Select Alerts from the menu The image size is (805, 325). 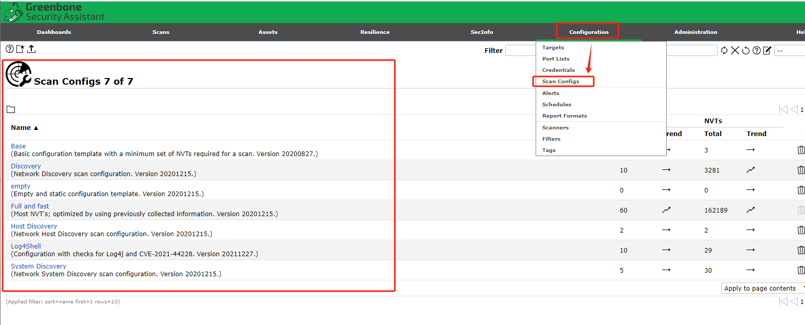coord(551,93)
